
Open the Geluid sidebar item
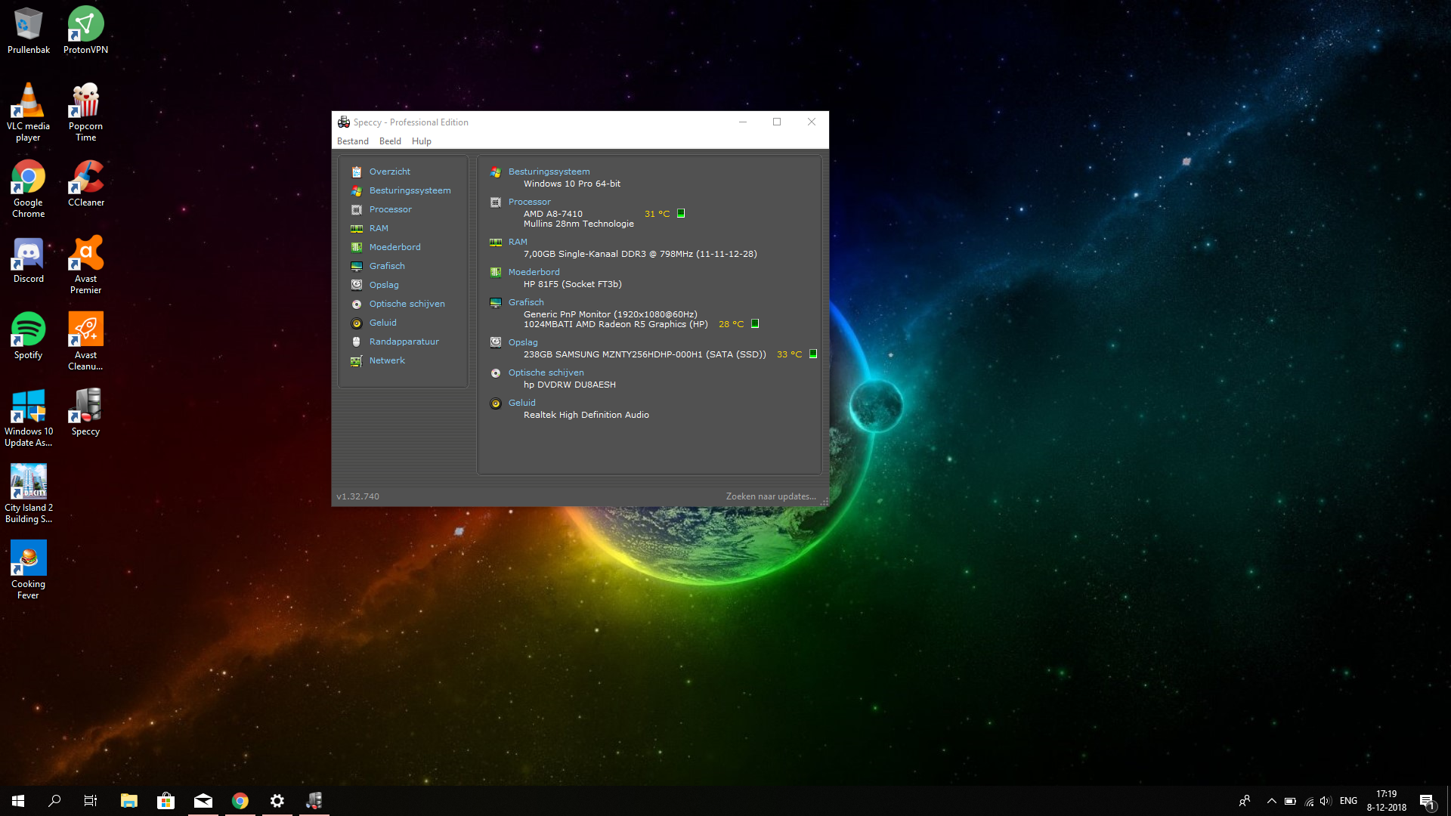pyautogui.click(x=382, y=323)
